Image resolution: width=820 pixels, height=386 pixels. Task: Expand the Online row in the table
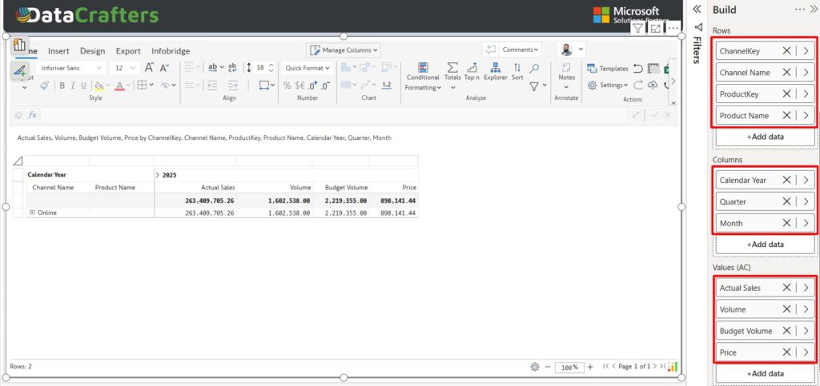tap(32, 213)
